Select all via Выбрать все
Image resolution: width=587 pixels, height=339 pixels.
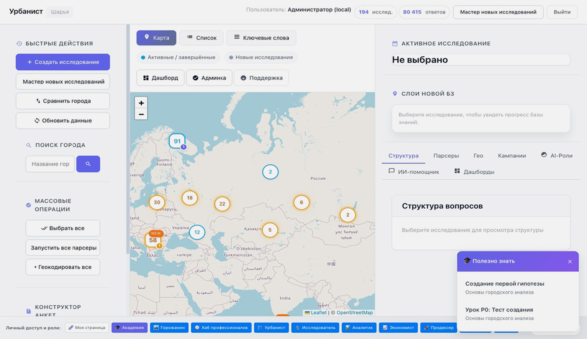(63, 228)
